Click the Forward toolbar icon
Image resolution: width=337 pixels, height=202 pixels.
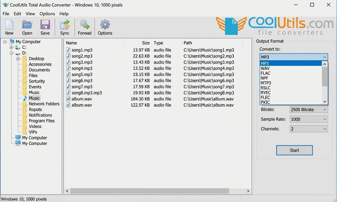85,27
